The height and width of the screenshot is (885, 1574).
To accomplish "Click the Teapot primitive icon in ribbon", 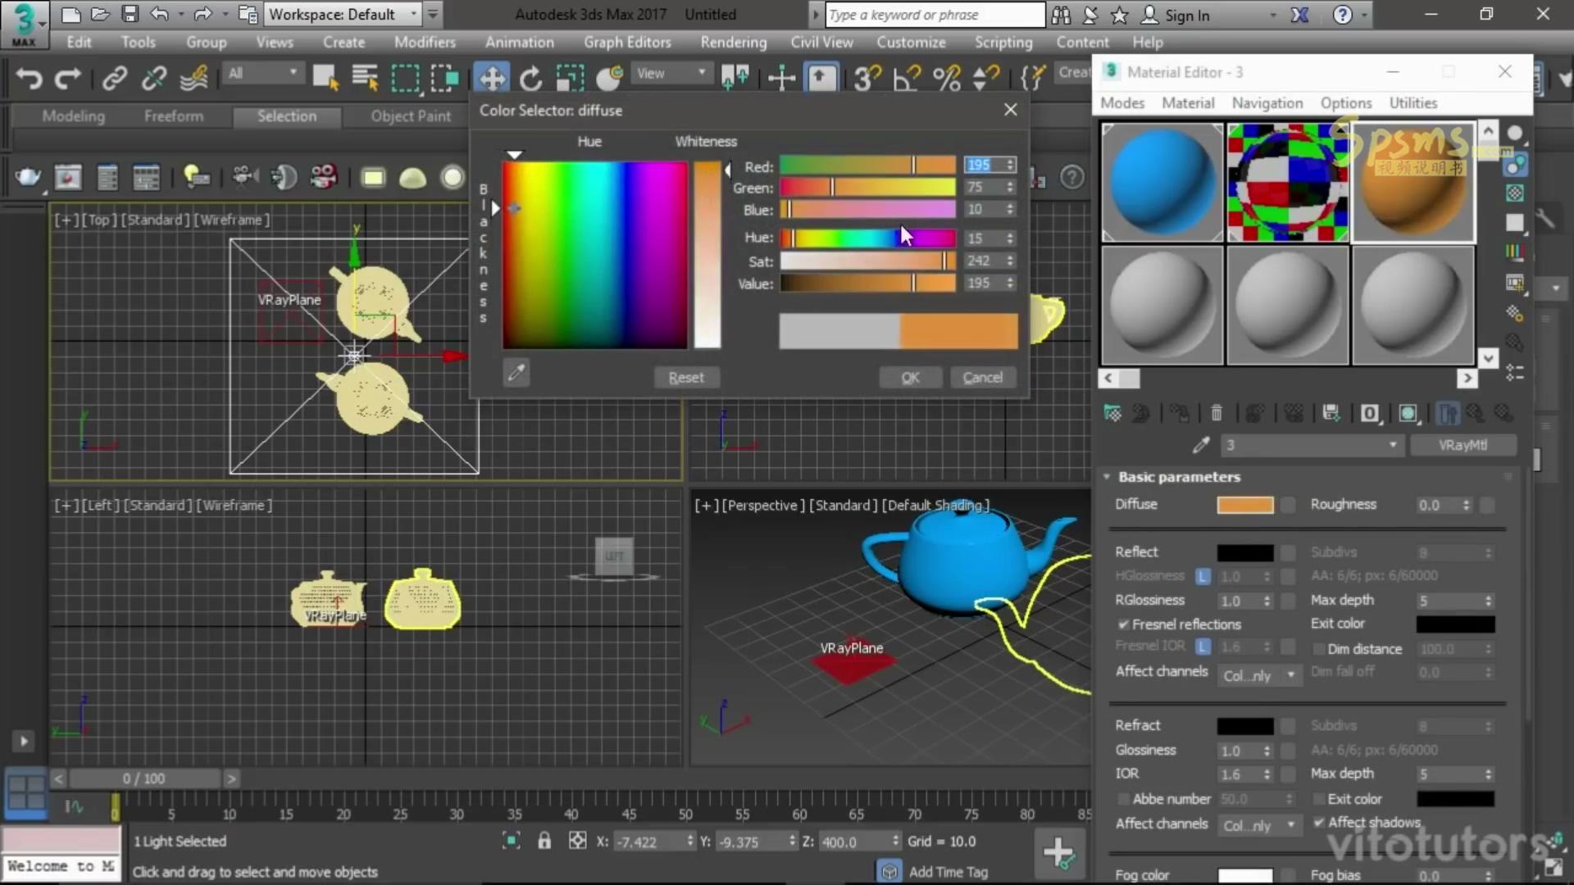I will coord(28,177).
